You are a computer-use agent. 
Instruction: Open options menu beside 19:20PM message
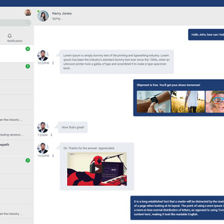click(x=53, y=156)
